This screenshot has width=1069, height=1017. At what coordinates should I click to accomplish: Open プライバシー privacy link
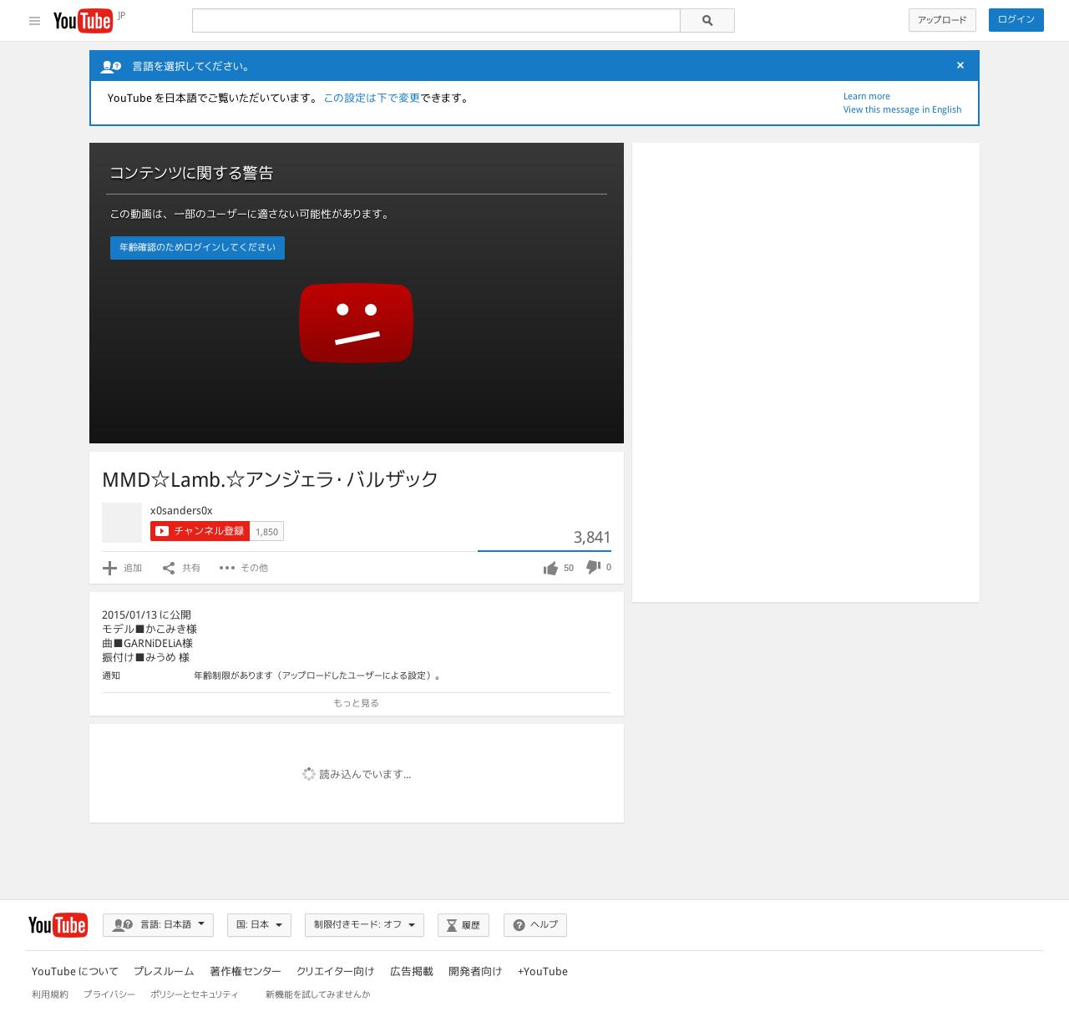109,994
